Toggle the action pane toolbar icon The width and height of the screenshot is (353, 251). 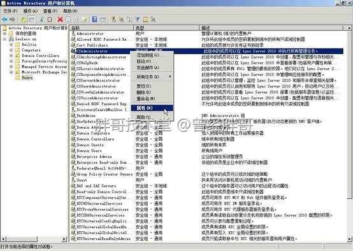coord(103,20)
